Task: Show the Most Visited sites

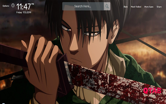Action: [x=136, y=7]
